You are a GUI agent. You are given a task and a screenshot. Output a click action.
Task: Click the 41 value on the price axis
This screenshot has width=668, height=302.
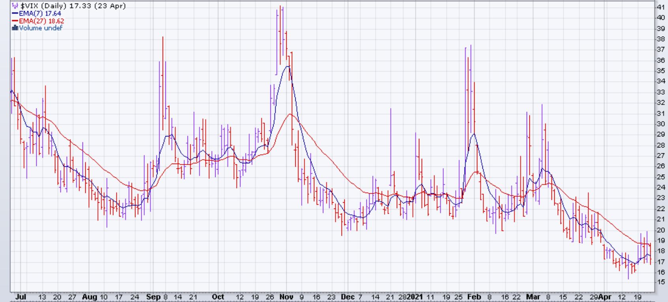pyautogui.click(x=660, y=7)
